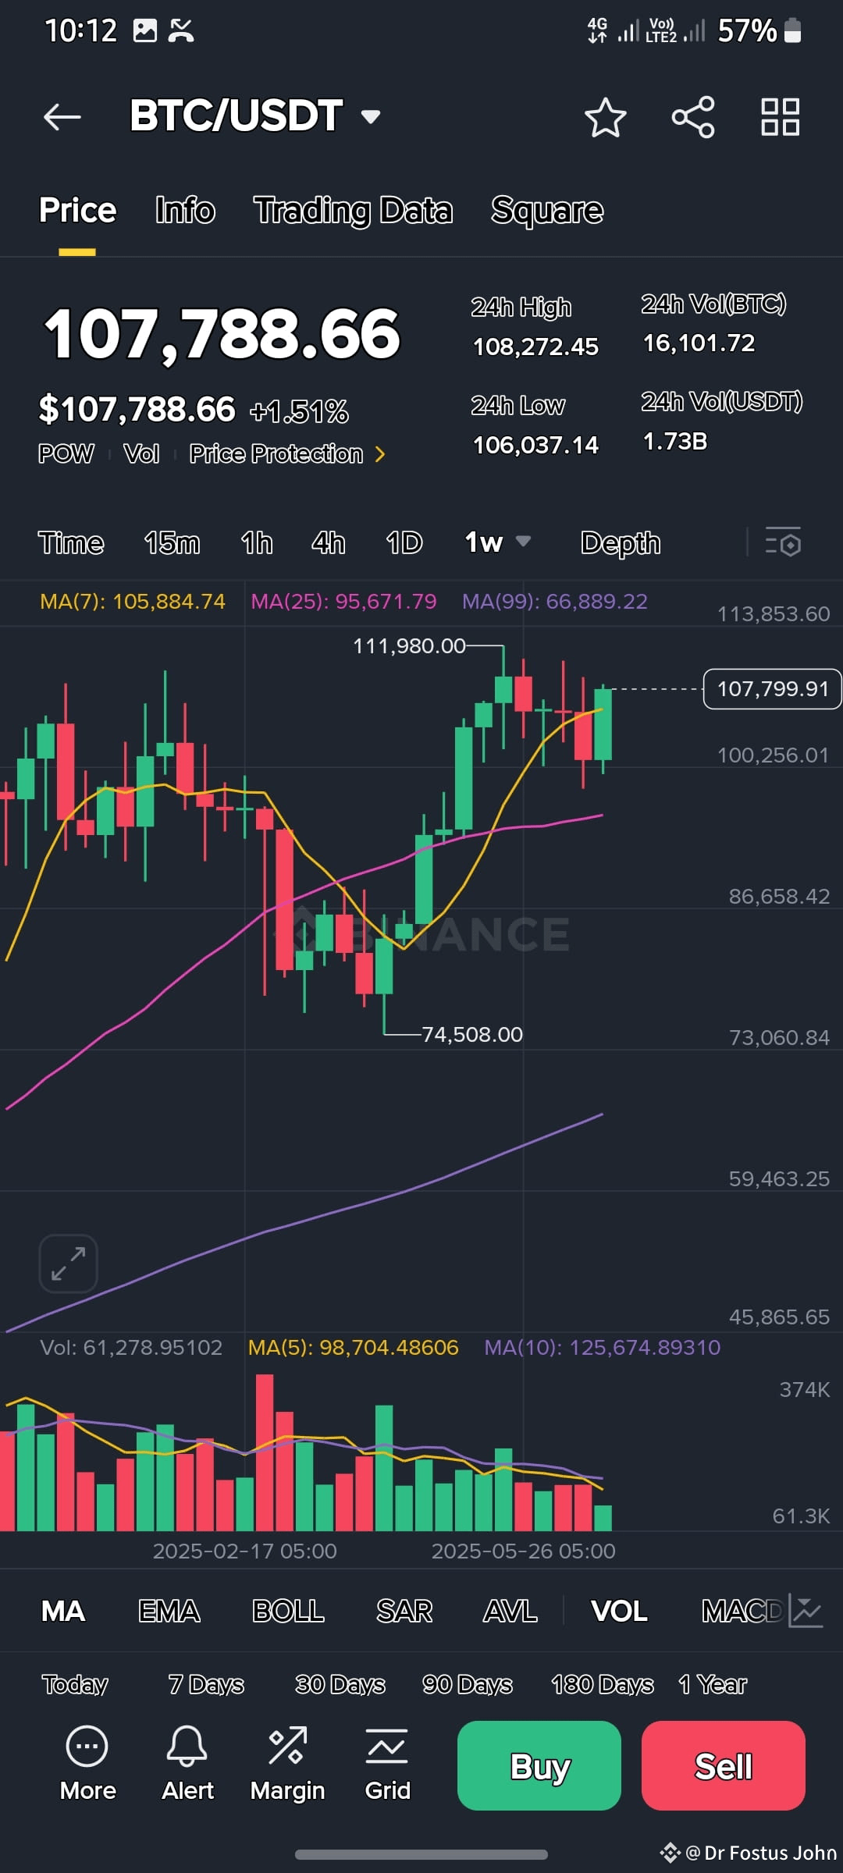
Task: Tap the battery status icon
Action: 792,30
